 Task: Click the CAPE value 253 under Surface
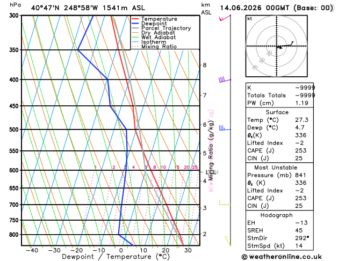301,150
